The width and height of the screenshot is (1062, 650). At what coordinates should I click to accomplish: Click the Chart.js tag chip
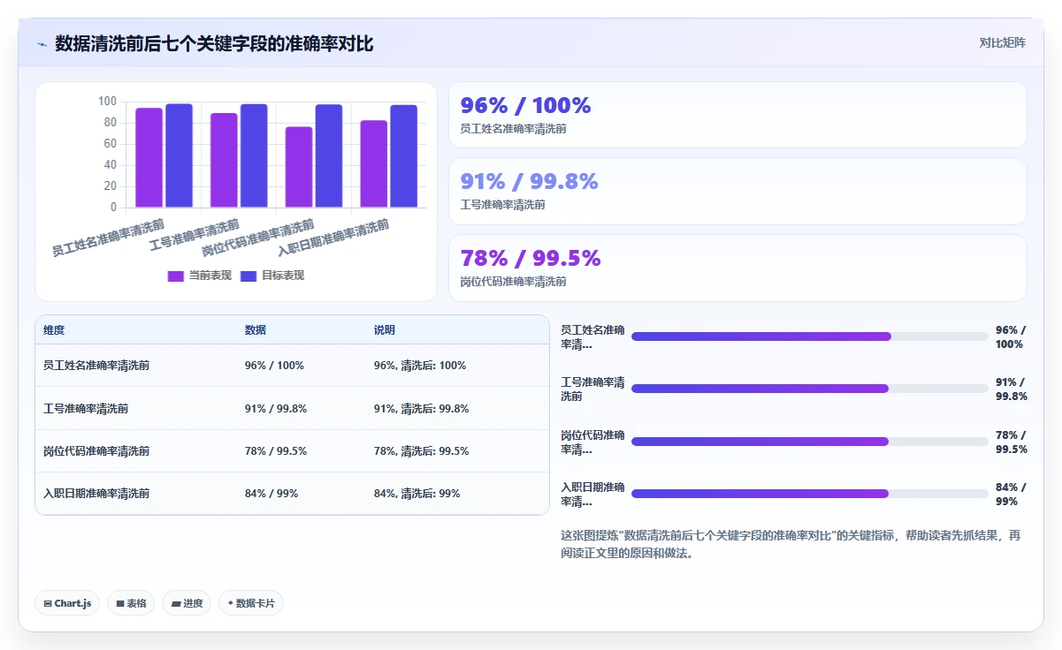[x=67, y=603]
